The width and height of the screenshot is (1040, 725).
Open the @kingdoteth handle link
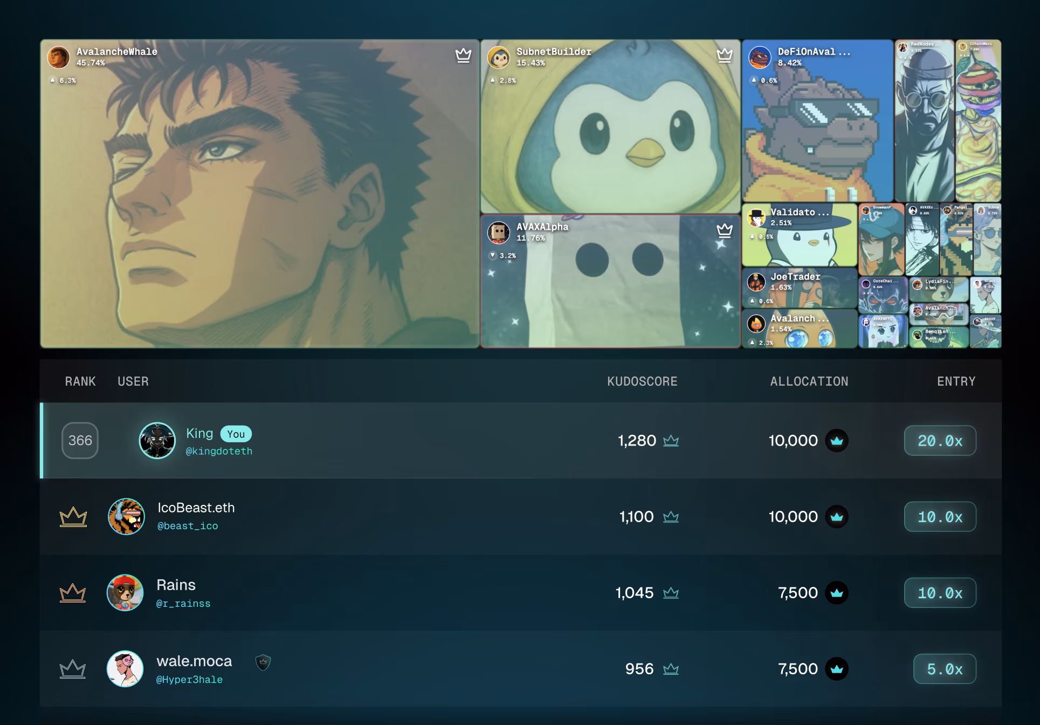pyautogui.click(x=219, y=451)
